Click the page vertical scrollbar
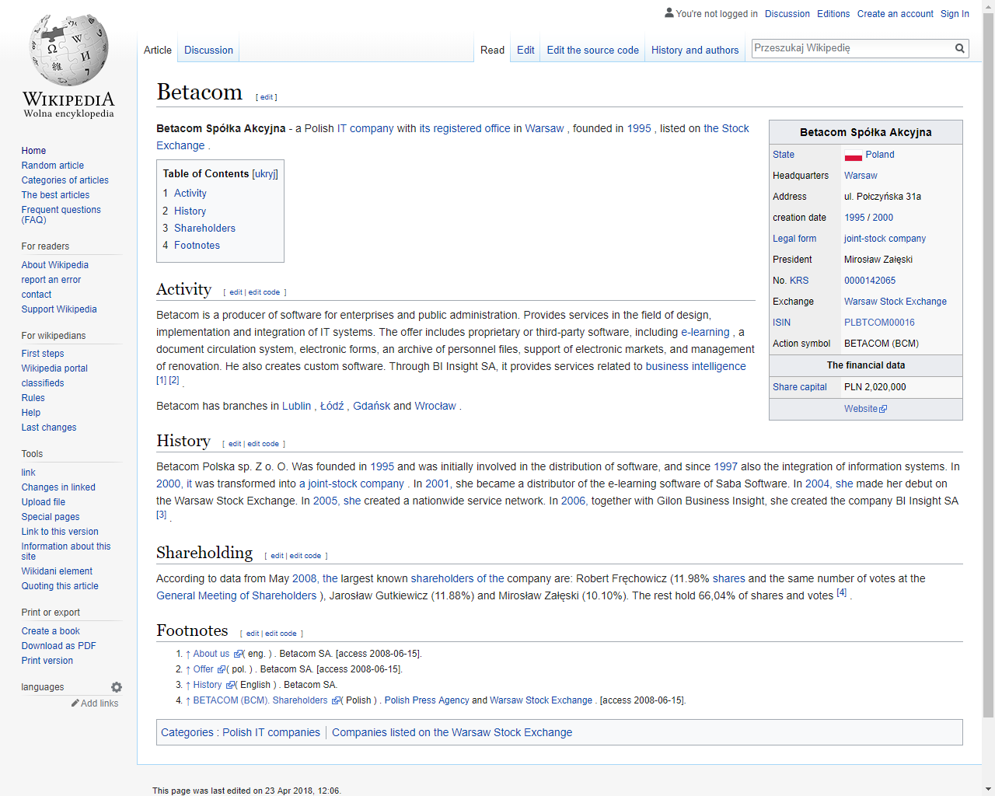This screenshot has height=796, width=995. coord(988,389)
